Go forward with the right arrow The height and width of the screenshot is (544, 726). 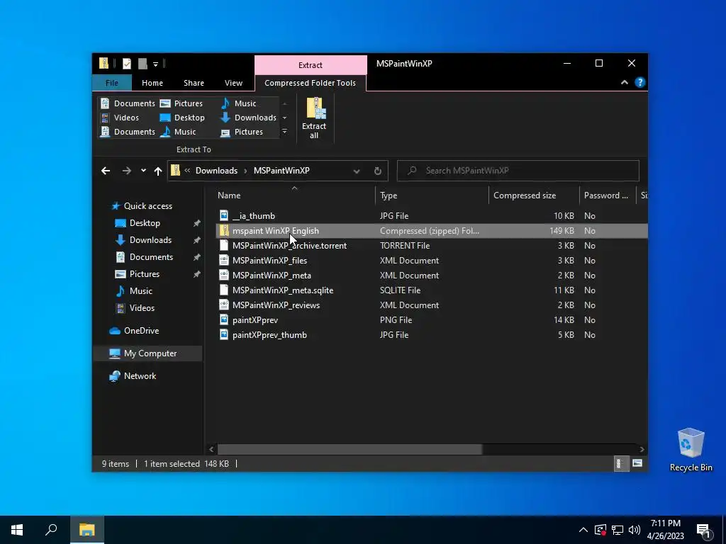click(x=126, y=171)
